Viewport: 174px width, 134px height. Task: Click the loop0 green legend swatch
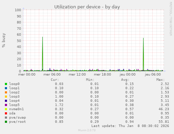point(6,84)
